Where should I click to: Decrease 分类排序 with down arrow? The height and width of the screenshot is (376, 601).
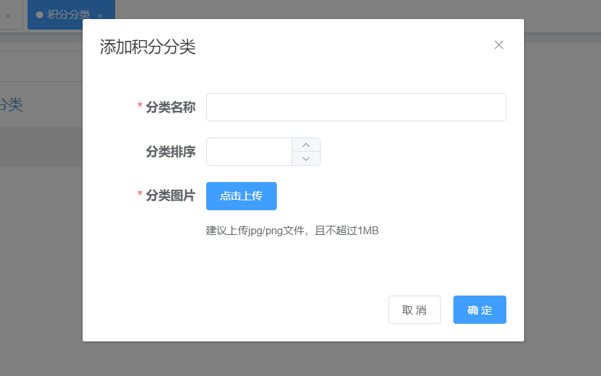point(306,159)
